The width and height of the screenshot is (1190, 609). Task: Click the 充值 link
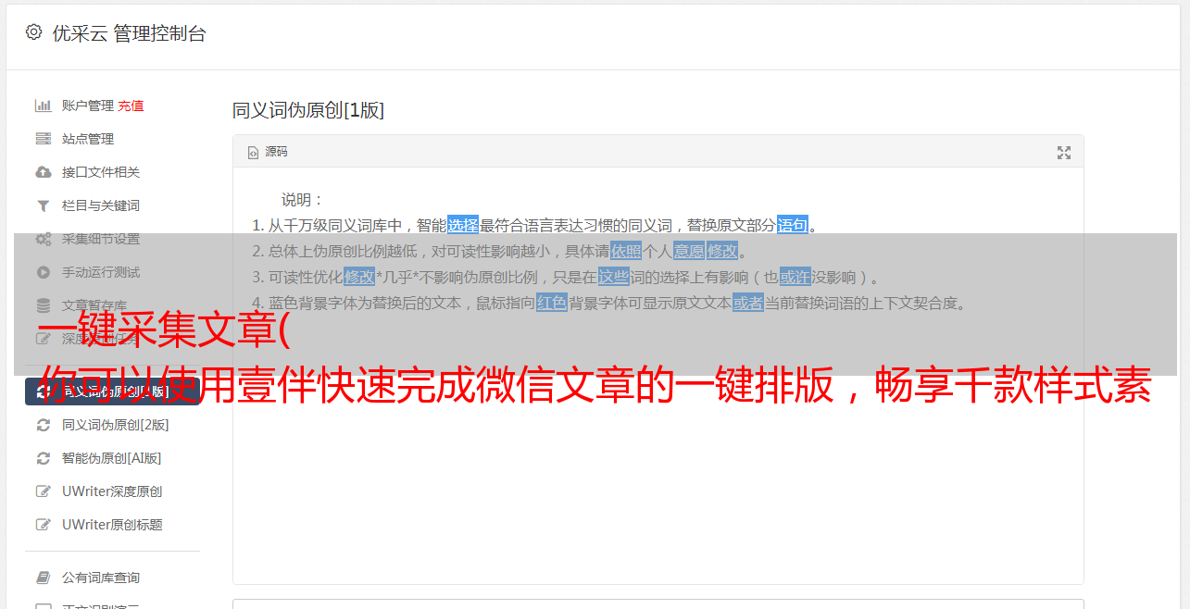[x=131, y=106]
